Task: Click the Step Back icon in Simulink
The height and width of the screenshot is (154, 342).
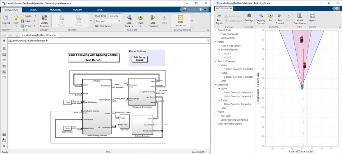Action: tap(129, 17)
